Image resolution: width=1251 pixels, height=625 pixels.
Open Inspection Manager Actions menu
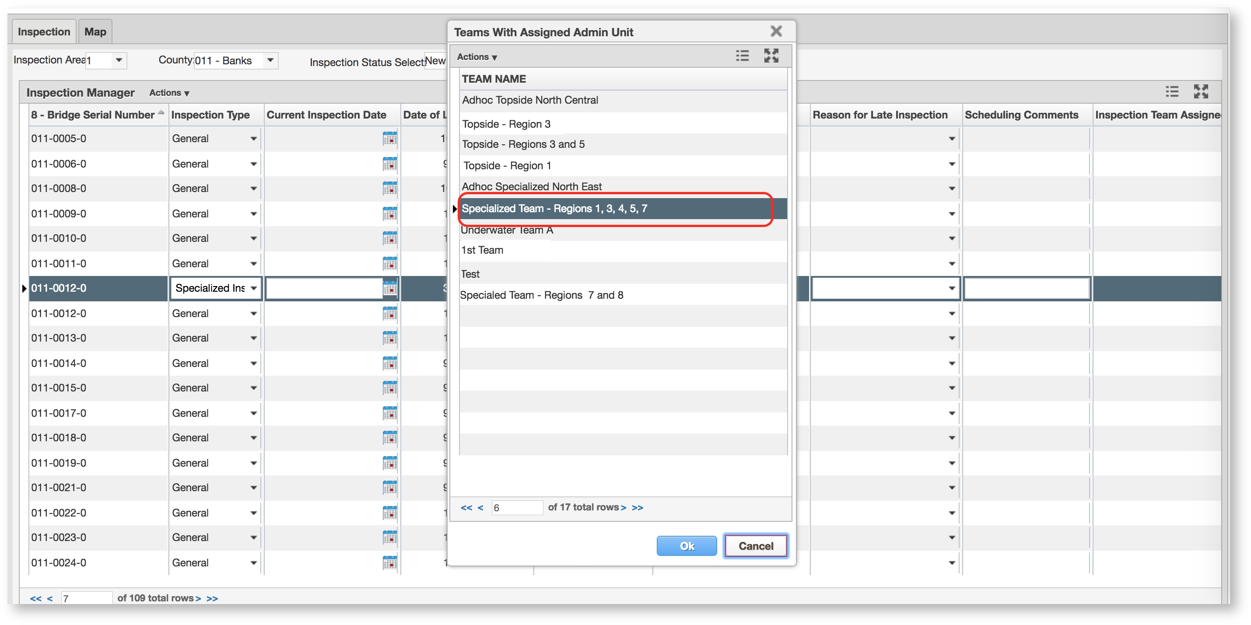coord(168,93)
